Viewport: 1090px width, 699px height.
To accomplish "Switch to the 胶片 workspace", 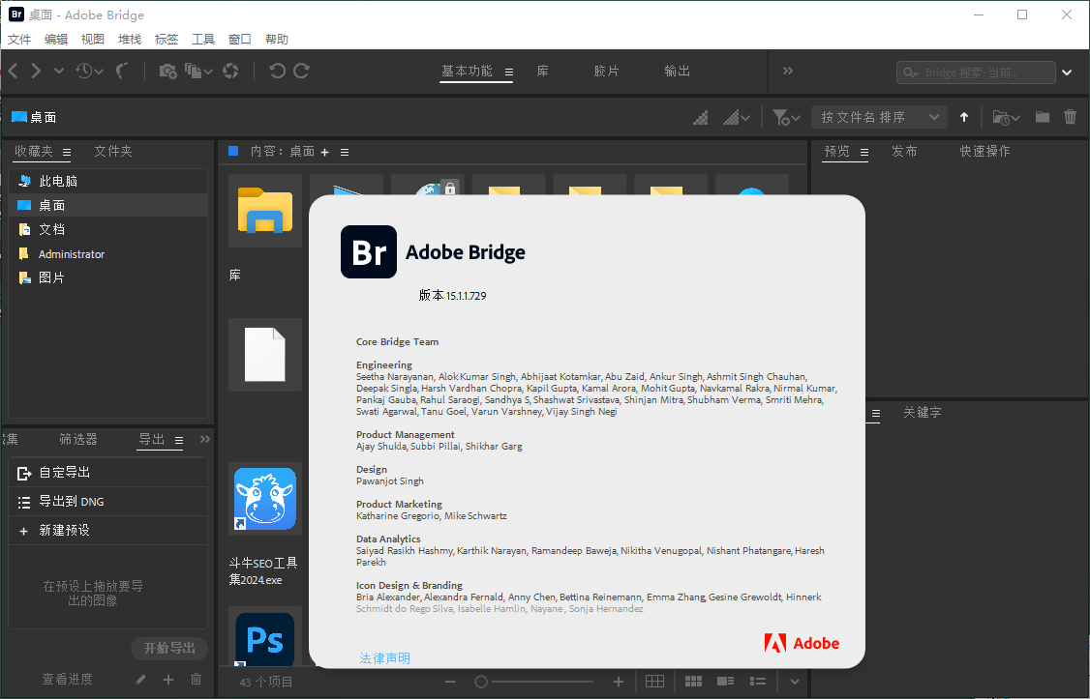I will coord(606,71).
